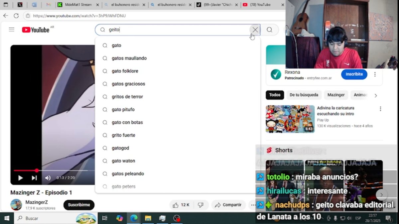Reload the page with the refresh icon

[16, 16]
